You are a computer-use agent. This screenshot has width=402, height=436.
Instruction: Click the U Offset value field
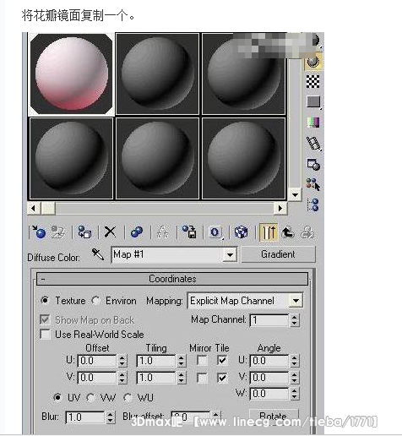coord(97,361)
